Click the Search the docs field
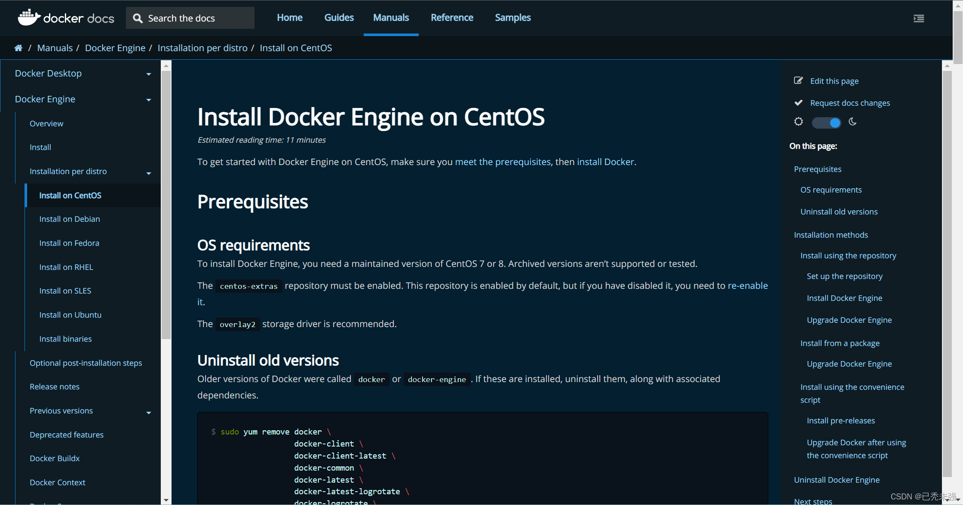The height and width of the screenshot is (505, 963). 190,18
